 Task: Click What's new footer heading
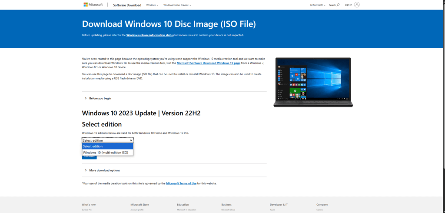point(89,204)
